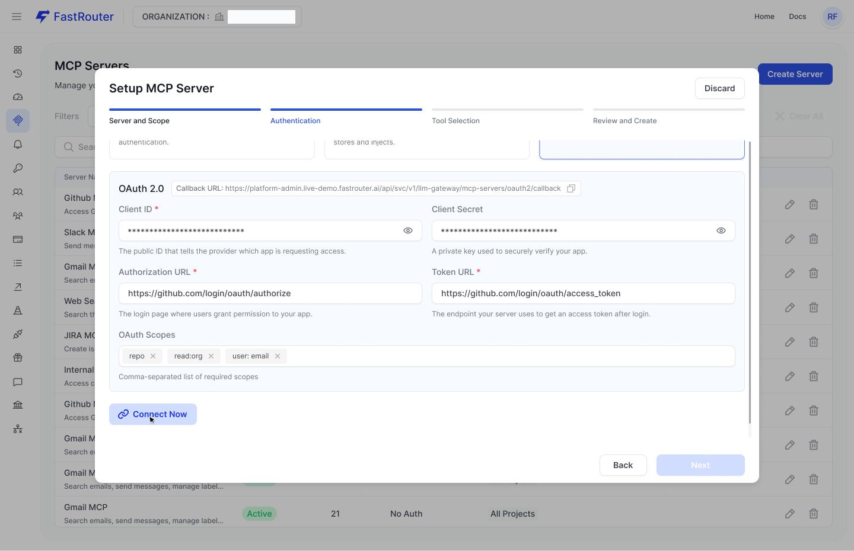The width and height of the screenshot is (854, 551).
Task: Delete the user: email scope
Action: (x=278, y=356)
